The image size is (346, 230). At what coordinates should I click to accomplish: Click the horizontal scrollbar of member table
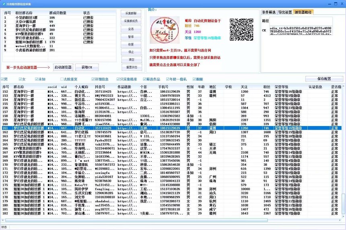pos(136,220)
